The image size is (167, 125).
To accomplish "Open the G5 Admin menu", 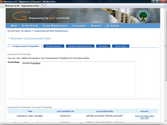I will [x=113, y=26].
